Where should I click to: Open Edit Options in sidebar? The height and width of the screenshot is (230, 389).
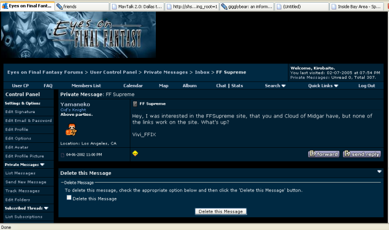pyautogui.click(x=18, y=138)
